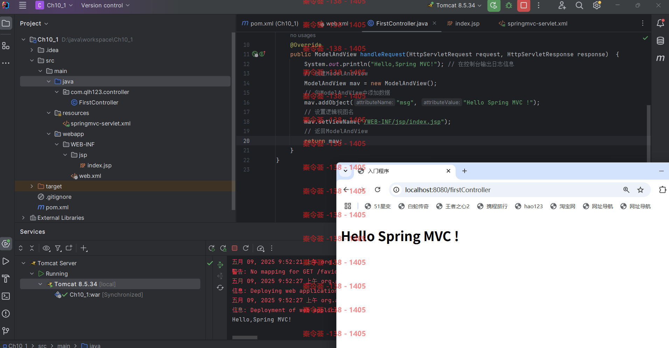This screenshot has height=348, width=669.
Task: Open Project view options dropdown
Action: click(34, 23)
